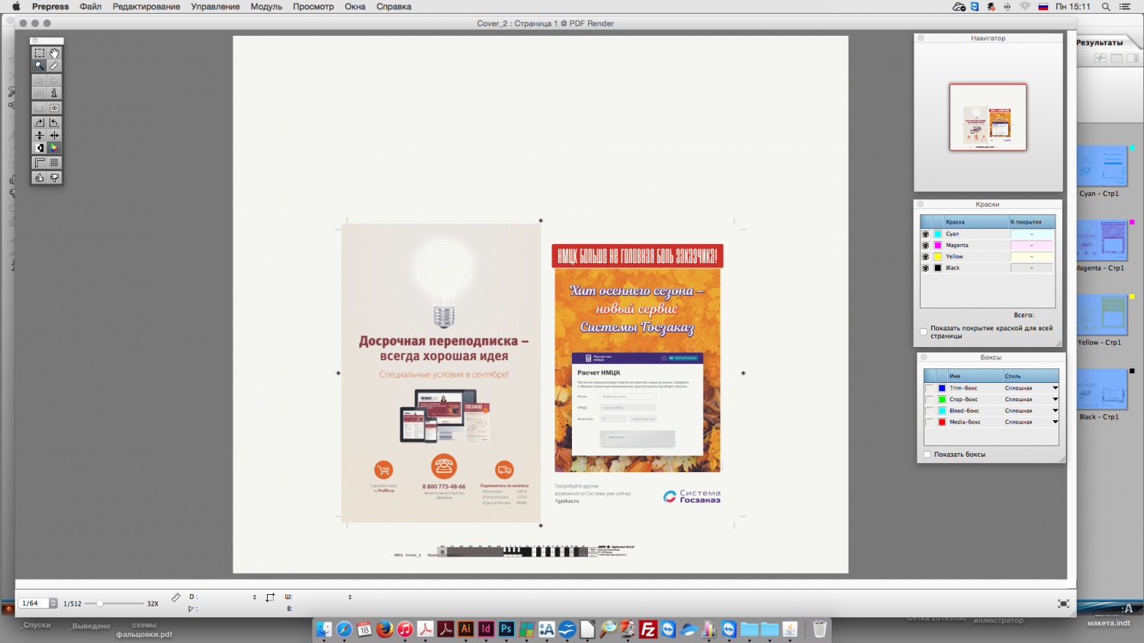Toggle Magenta ink visibility eye
The height and width of the screenshot is (643, 1144).
(926, 246)
